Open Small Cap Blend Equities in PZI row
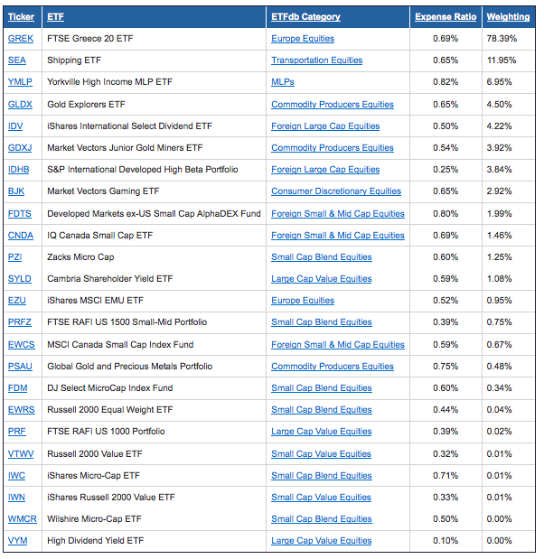 pos(322,257)
